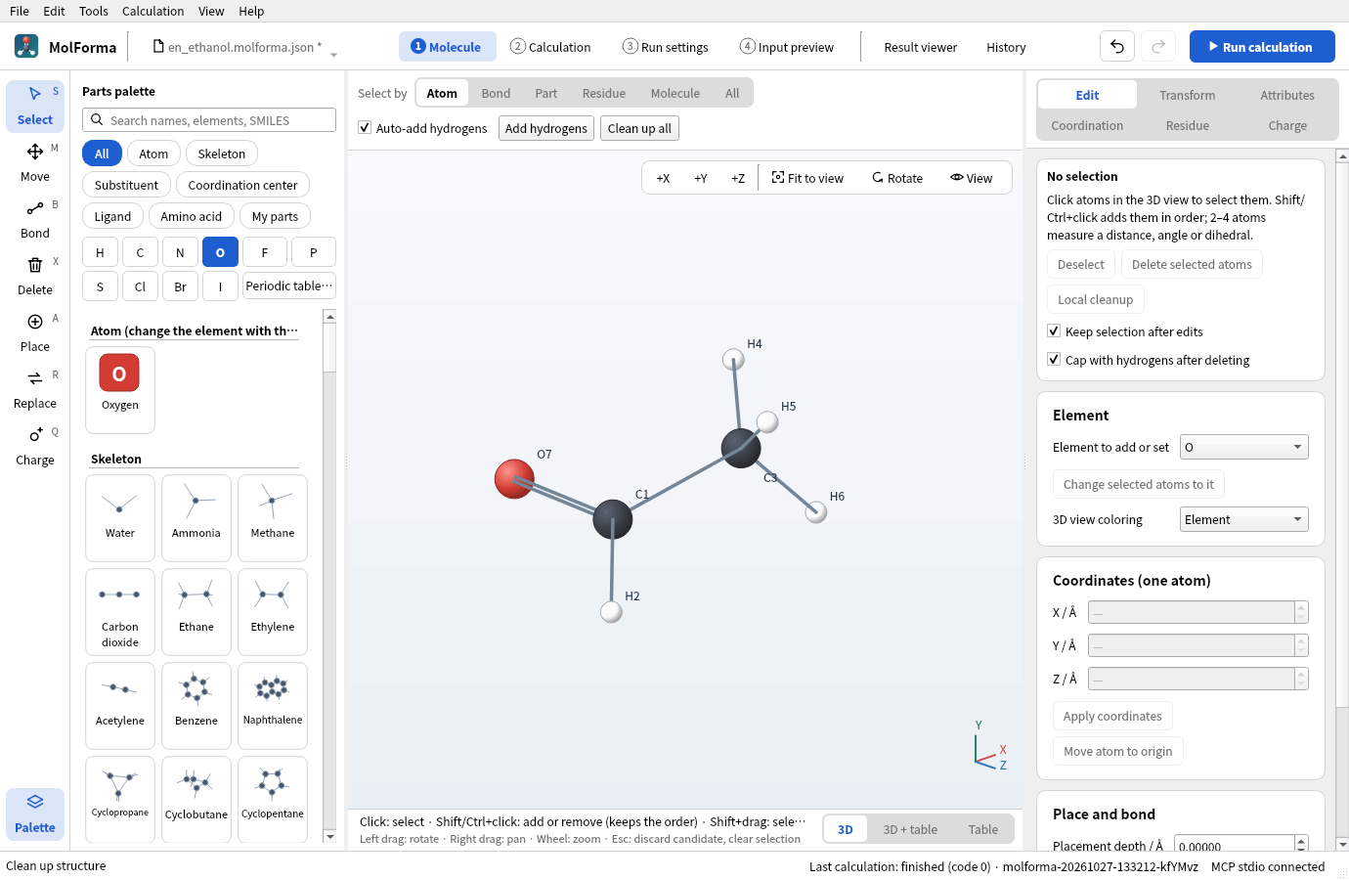Screen dimensions: 1349x880
Task: Activate the Delete trash tool
Action: [x=35, y=276]
